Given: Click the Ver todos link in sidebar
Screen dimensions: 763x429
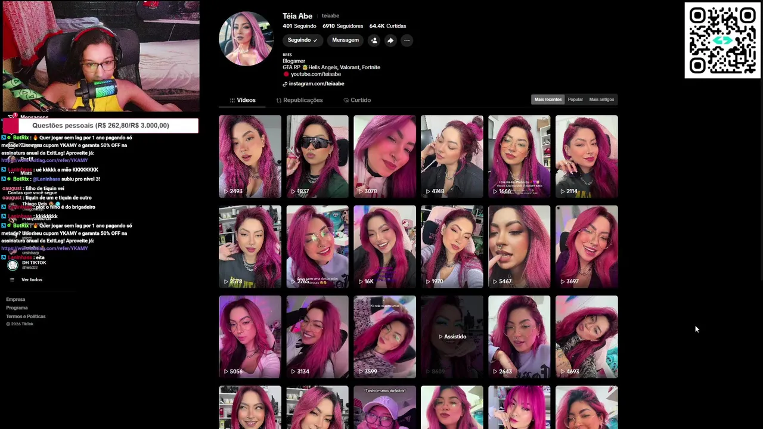Looking at the screenshot, I should 32,279.
